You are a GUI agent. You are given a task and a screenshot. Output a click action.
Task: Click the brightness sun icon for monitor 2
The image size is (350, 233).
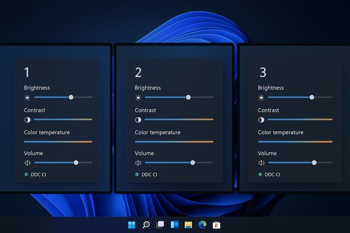tap(138, 98)
